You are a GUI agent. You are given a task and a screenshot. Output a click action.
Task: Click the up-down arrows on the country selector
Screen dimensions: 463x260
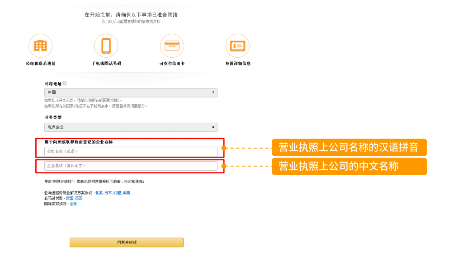[213, 92]
